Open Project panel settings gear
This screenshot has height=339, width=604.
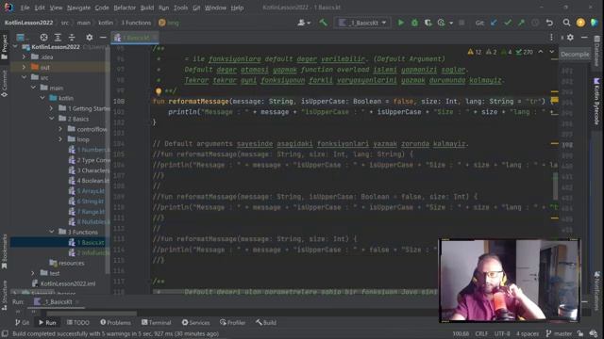(90, 38)
